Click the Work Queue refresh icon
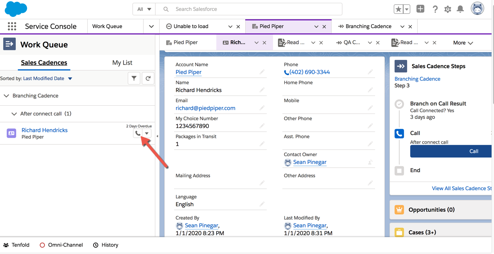The image size is (494, 254). 148,78
